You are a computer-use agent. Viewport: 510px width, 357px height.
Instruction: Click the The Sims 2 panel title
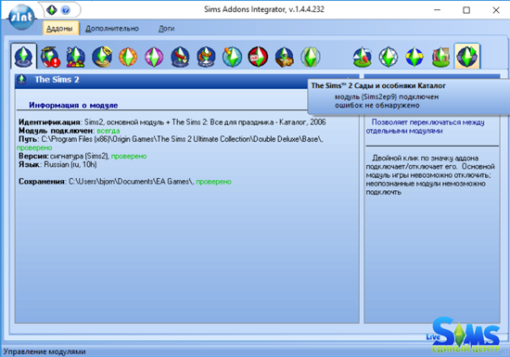[57, 80]
